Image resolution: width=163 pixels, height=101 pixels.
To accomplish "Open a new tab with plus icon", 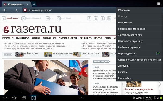I will [34, 4].
